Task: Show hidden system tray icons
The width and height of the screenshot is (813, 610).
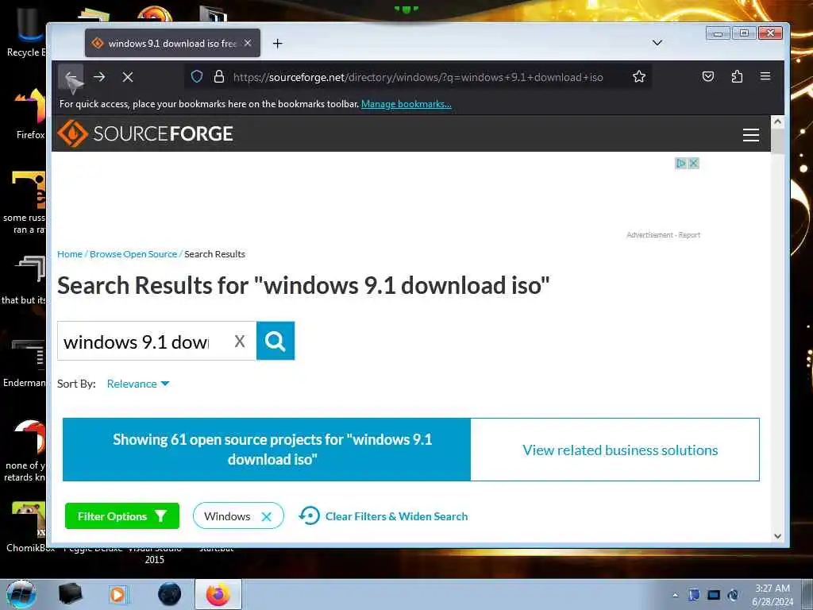Action: coord(675,595)
